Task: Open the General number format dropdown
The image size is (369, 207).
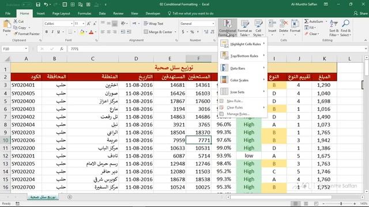Action: click(213, 24)
